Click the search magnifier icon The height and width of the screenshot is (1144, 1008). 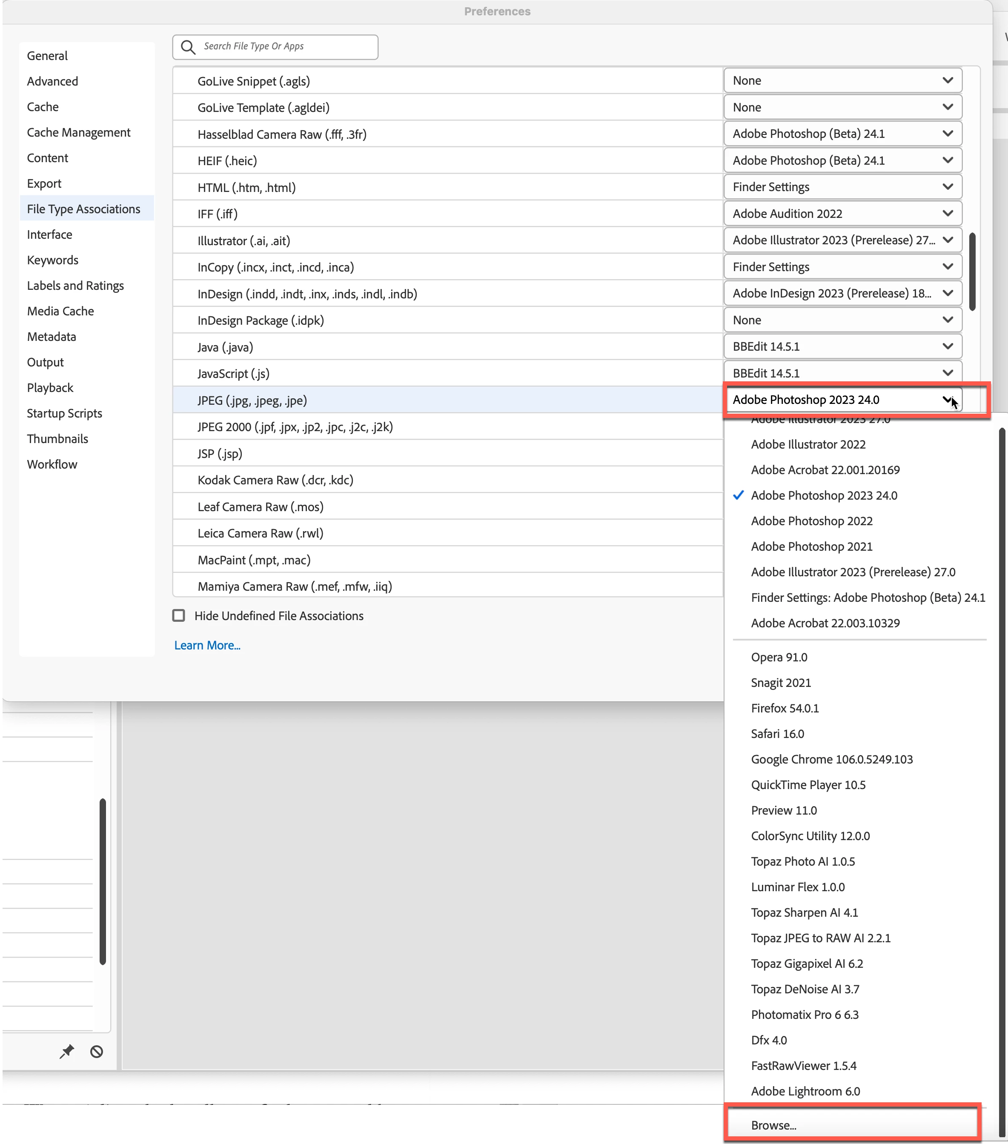pyautogui.click(x=188, y=47)
